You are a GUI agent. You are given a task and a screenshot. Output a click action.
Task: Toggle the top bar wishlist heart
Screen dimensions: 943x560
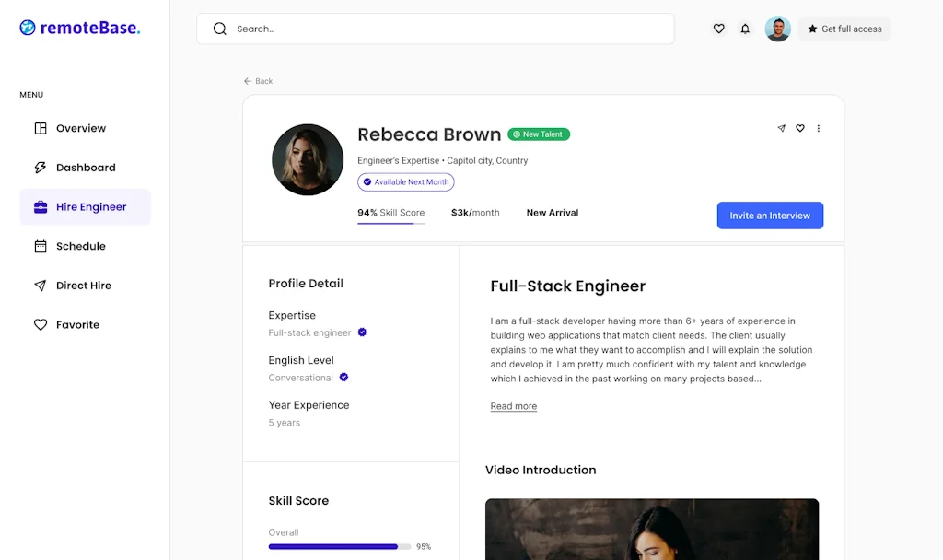718,29
